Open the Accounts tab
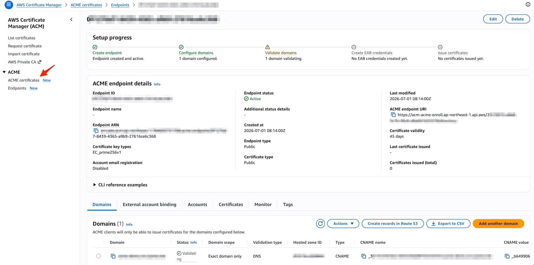Viewport: 534px width, 265px height. click(198, 205)
